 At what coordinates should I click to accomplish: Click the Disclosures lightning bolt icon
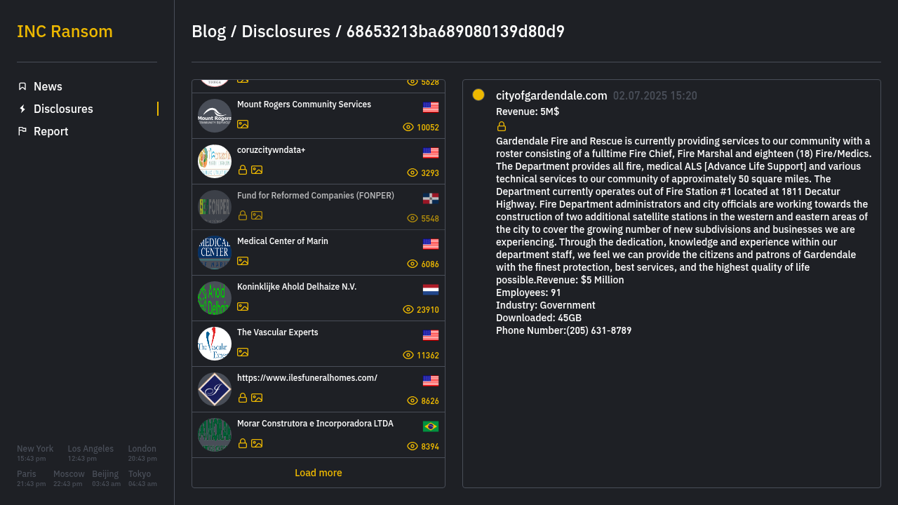pyautogui.click(x=22, y=109)
